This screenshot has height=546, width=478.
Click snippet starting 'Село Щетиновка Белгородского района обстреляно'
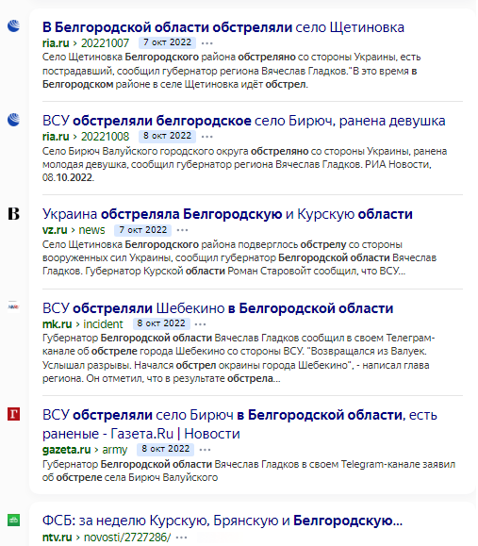tap(232, 71)
